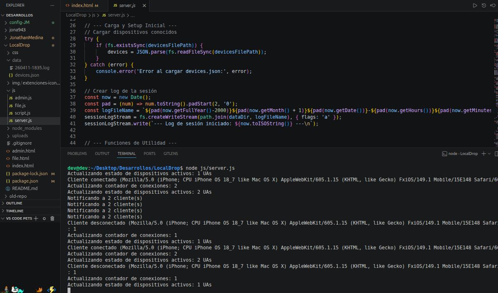Throw a ball using the circle icon
Image resolution: width=498 pixels, height=293 pixels.
coord(44,218)
